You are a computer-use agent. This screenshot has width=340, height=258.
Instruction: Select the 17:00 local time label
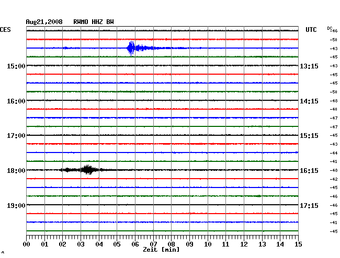[x=16, y=136]
